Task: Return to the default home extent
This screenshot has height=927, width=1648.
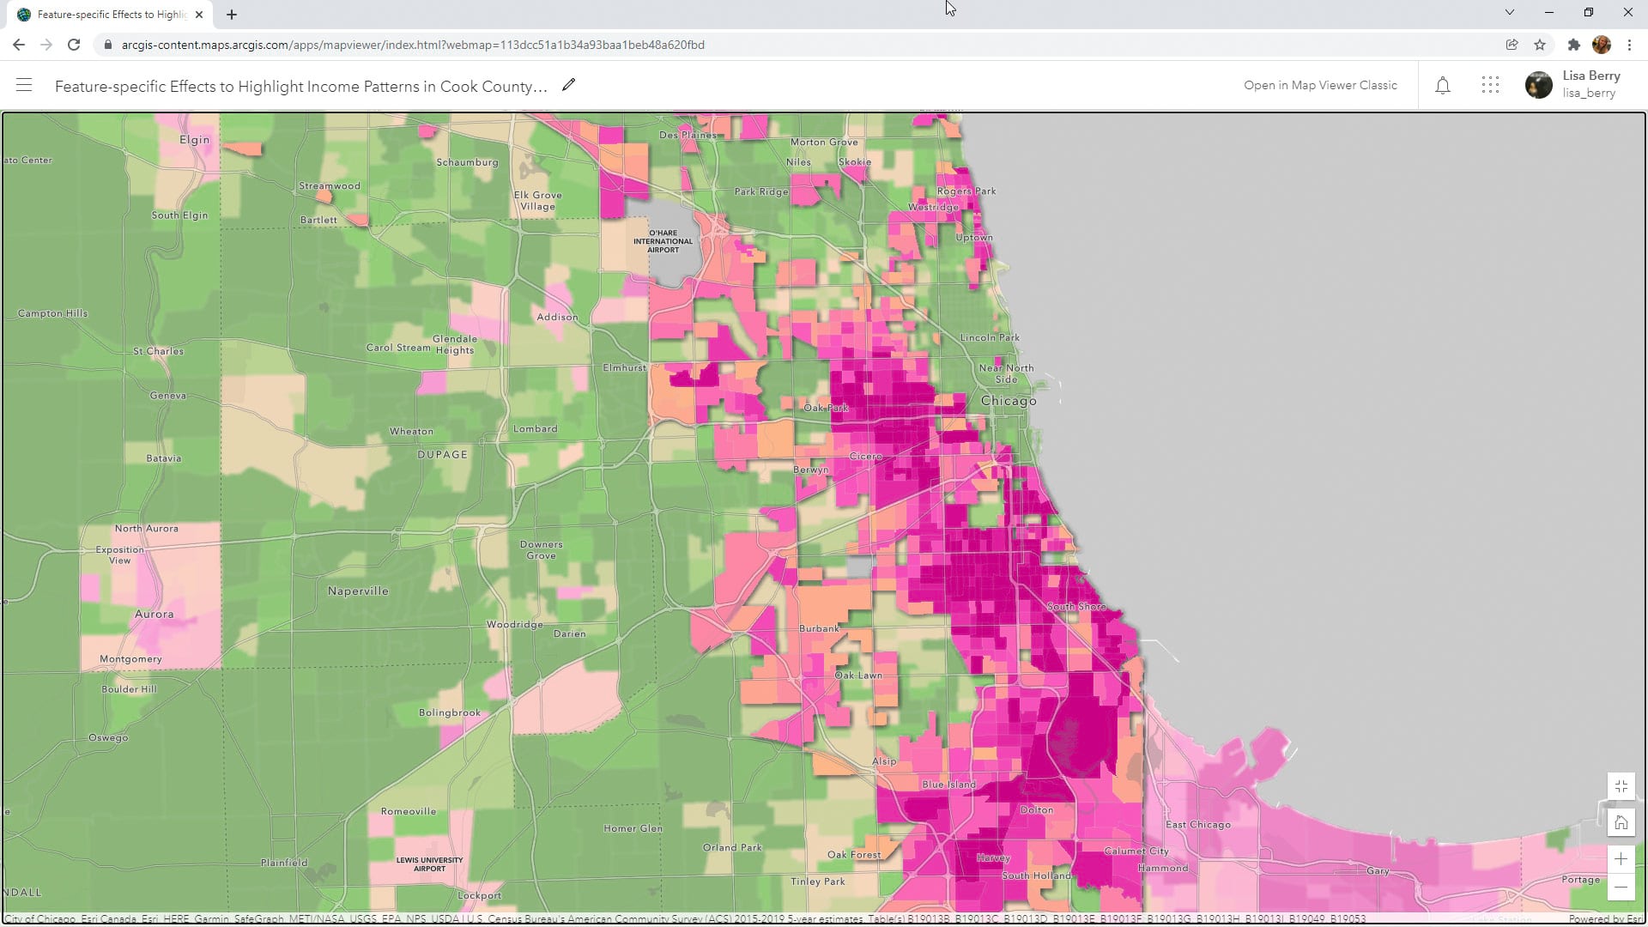Action: (x=1621, y=823)
